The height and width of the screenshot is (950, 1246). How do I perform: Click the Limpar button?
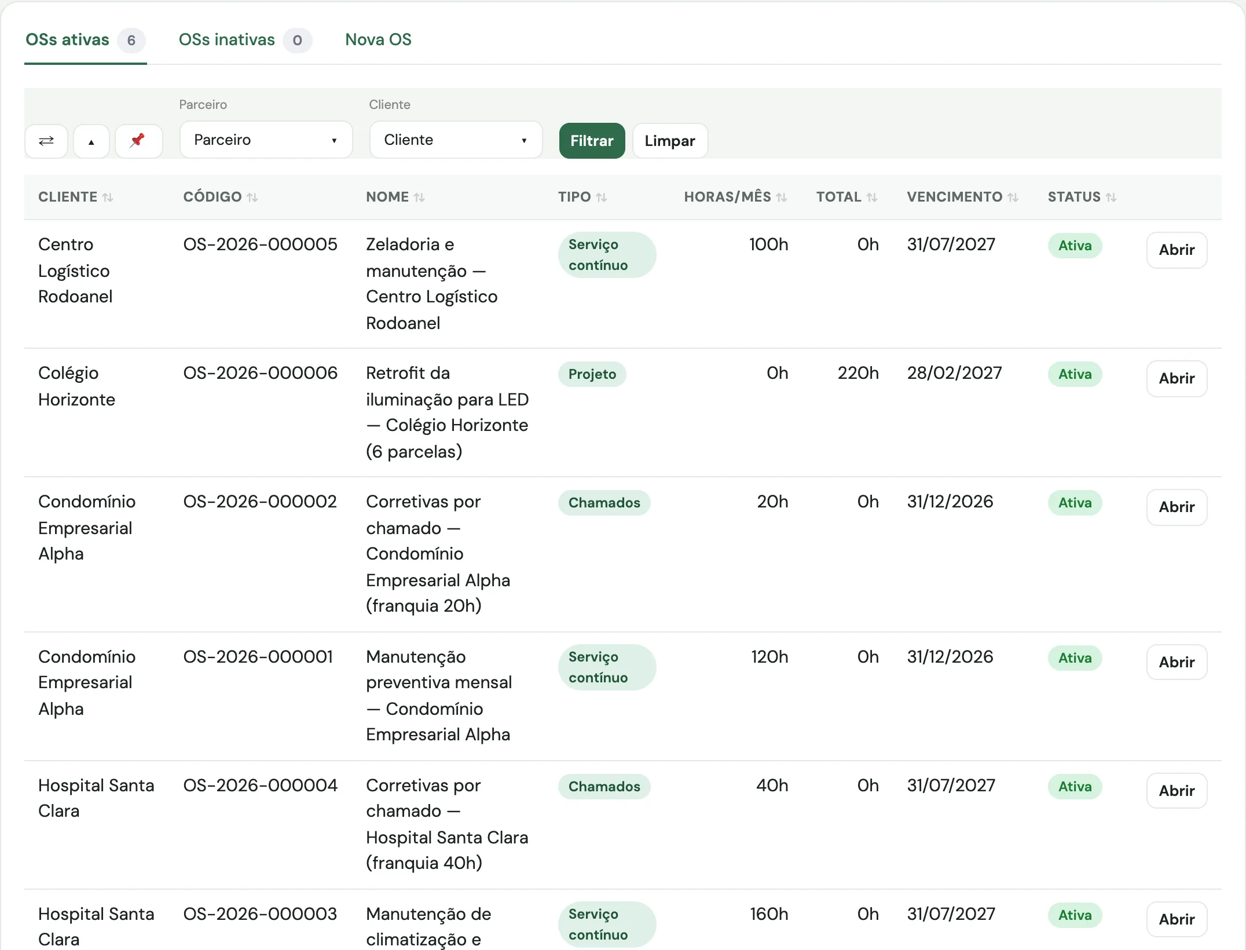point(670,141)
